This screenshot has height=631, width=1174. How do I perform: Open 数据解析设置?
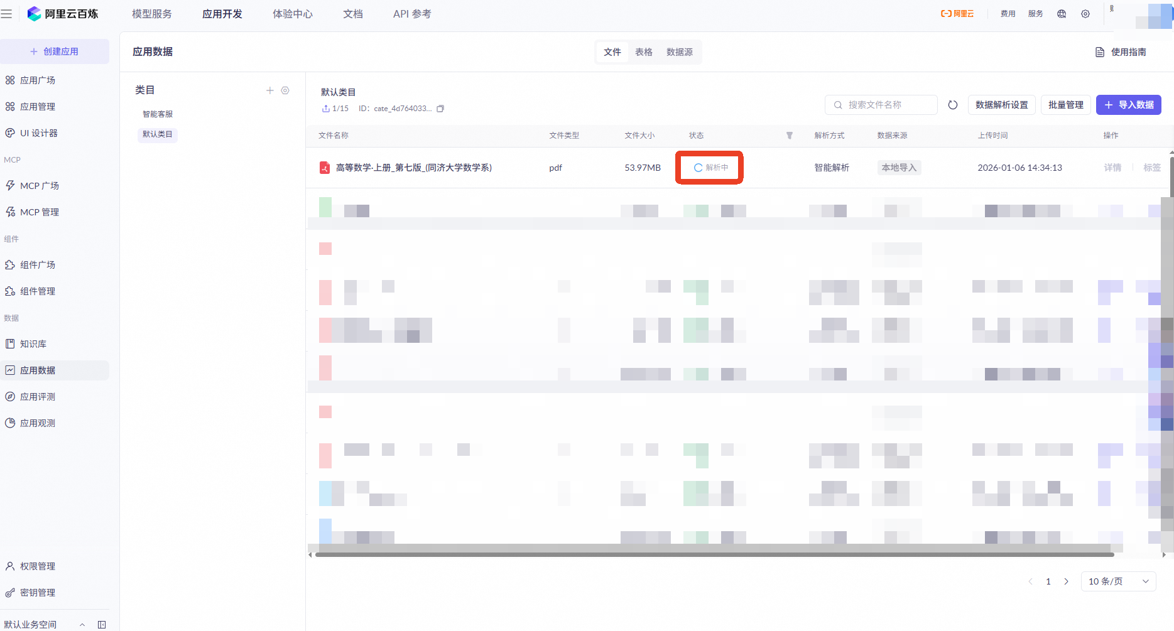pyautogui.click(x=1002, y=105)
